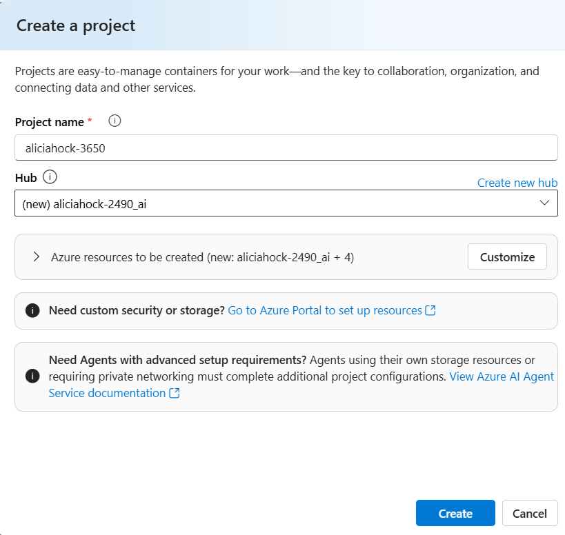Image resolution: width=565 pixels, height=535 pixels.
Task: Click info icon beside custom security notice
Action: [x=32, y=310]
